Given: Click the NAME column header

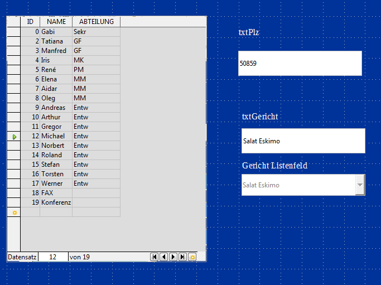Looking at the screenshot, I should click(x=56, y=22).
